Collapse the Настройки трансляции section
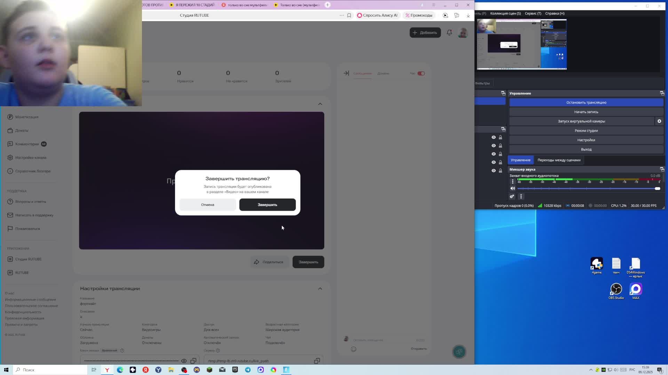Image resolution: width=668 pixels, height=375 pixels. (320, 289)
